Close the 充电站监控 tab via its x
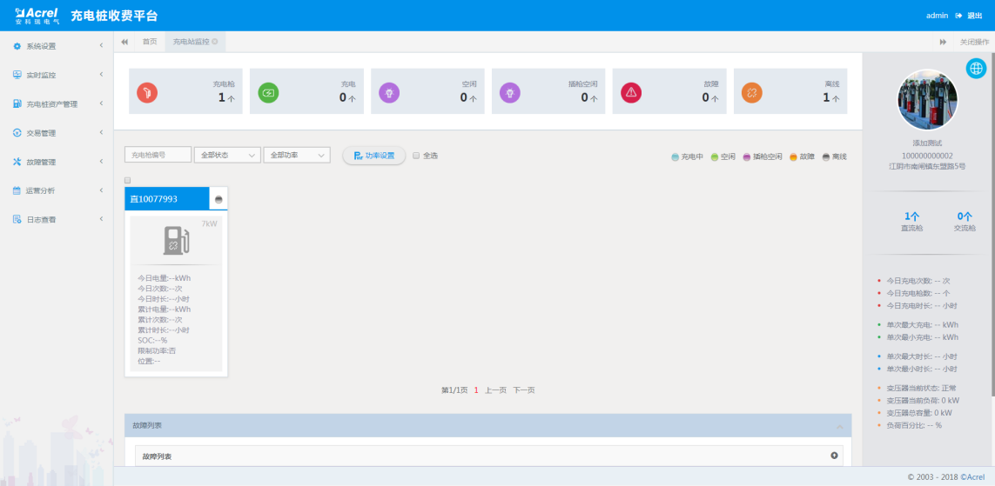The height and width of the screenshot is (486, 995). (x=215, y=42)
